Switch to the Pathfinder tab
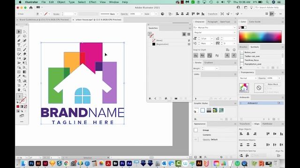Screen dimensions: 300x168 267,124
